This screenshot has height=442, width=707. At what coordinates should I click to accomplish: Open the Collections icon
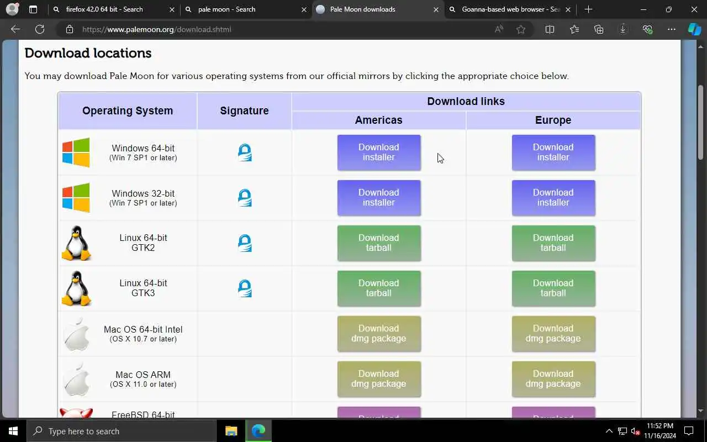tap(599, 29)
